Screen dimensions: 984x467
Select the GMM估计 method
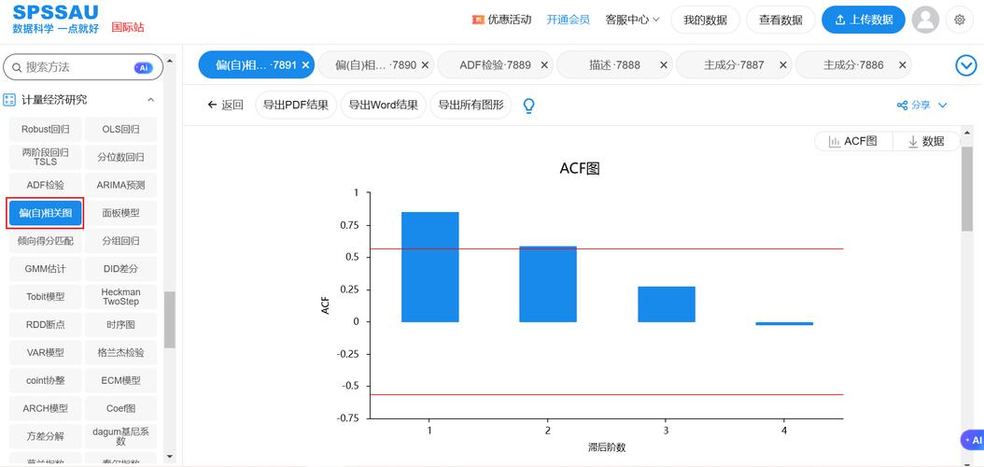pos(45,269)
